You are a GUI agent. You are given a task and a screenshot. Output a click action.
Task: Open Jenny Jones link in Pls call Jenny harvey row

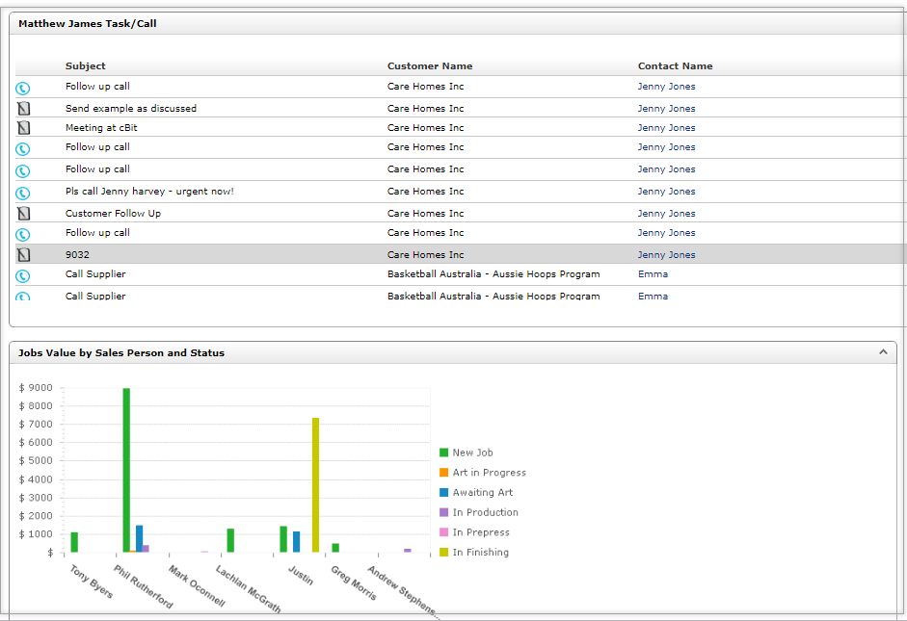point(666,192)
